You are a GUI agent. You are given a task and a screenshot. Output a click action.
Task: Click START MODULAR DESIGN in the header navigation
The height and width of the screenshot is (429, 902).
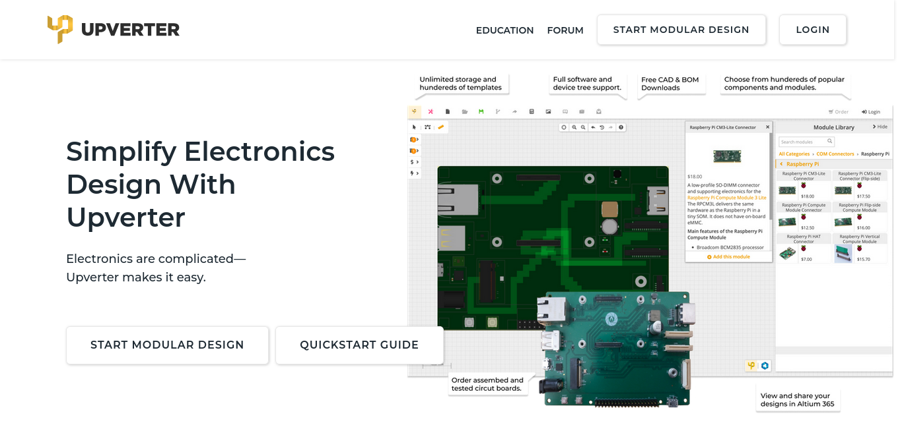pos(681,30)
